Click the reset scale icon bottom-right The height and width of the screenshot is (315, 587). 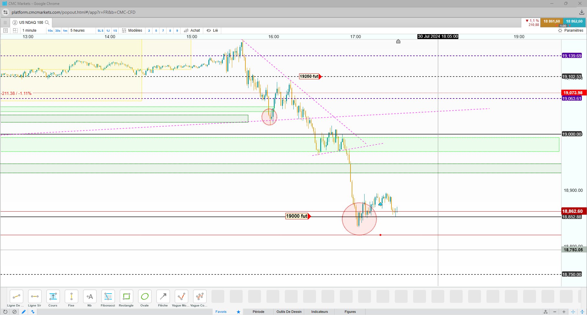[545, 312]
